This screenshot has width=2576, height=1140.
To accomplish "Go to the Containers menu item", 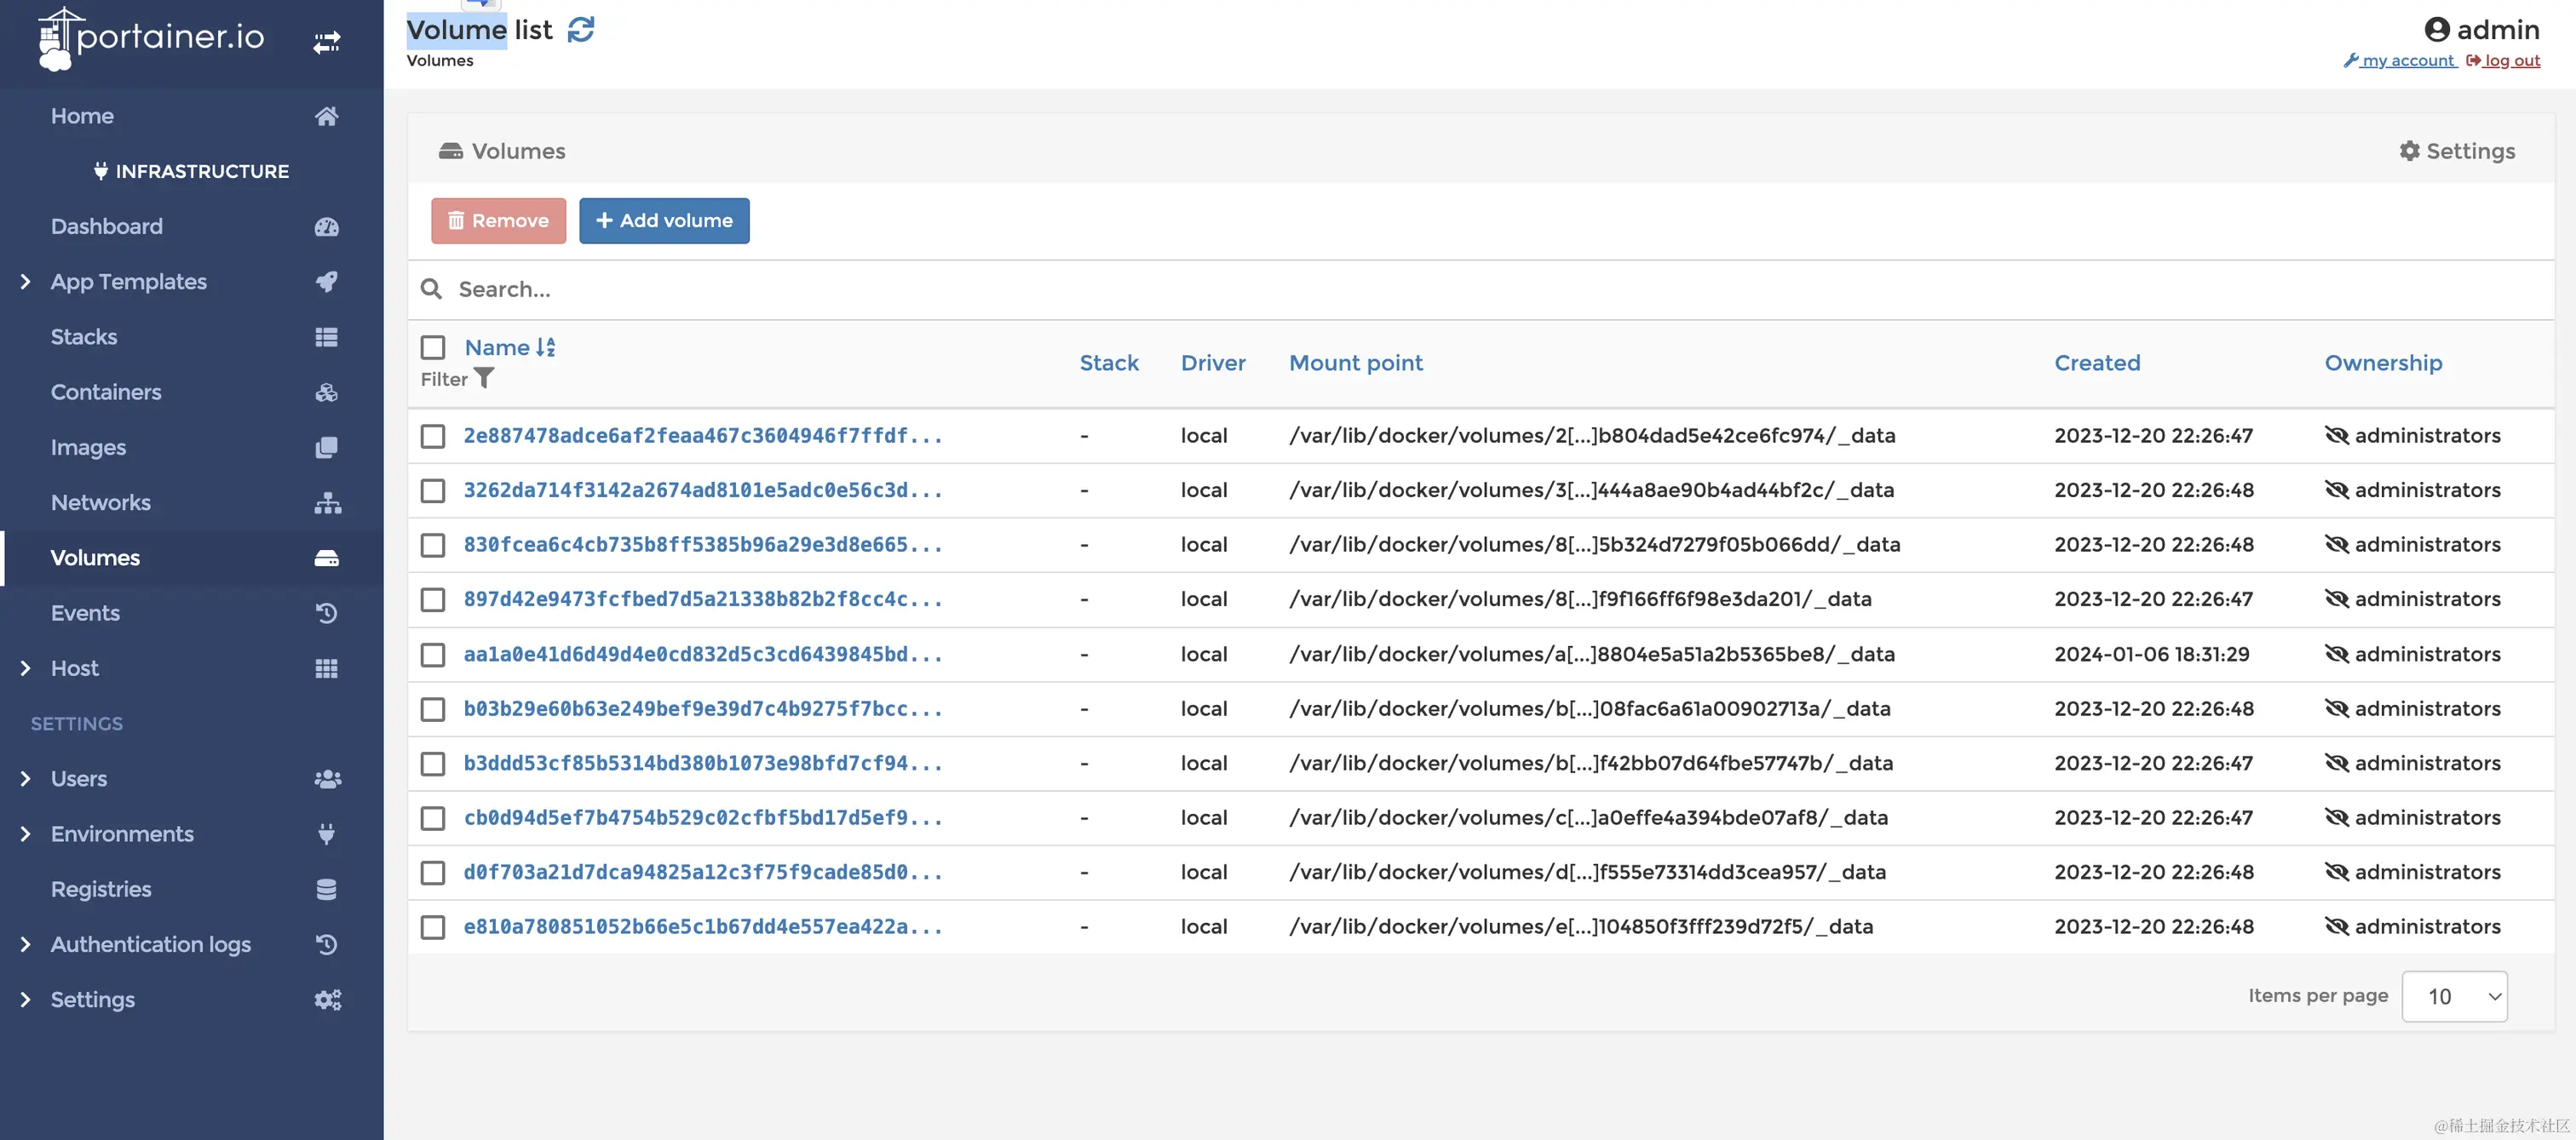I will 106,392.
